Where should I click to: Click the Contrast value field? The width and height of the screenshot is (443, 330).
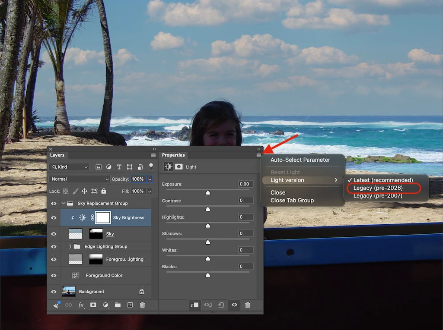click(x=245, y=201)
